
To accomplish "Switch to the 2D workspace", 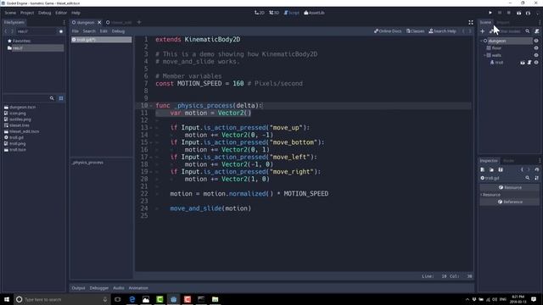I will 260,13.
